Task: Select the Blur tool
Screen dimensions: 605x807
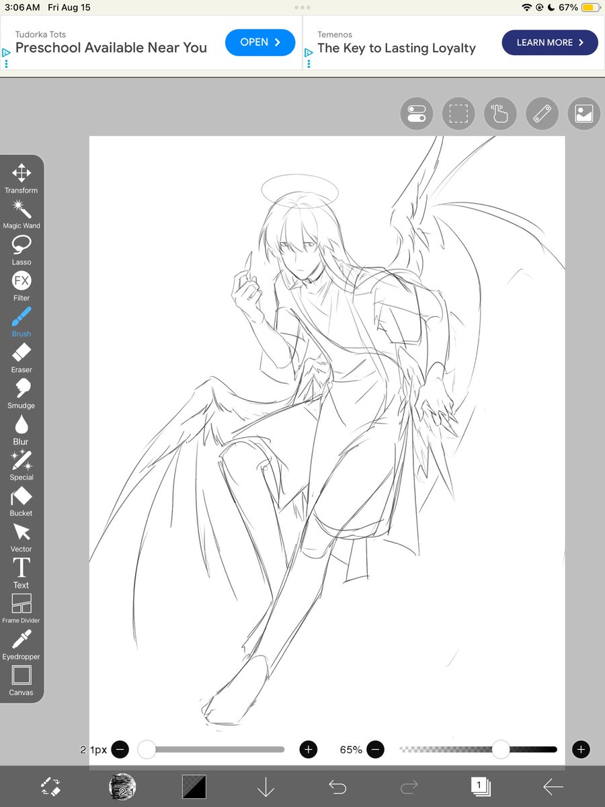Action: coord(22,430)
